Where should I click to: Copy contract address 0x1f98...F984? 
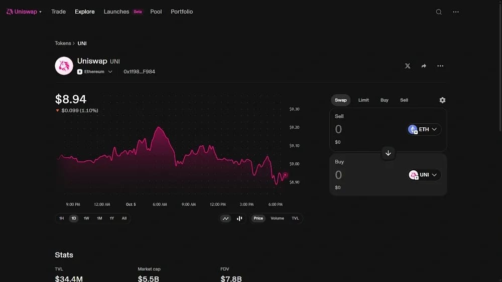tap(139, 72)
